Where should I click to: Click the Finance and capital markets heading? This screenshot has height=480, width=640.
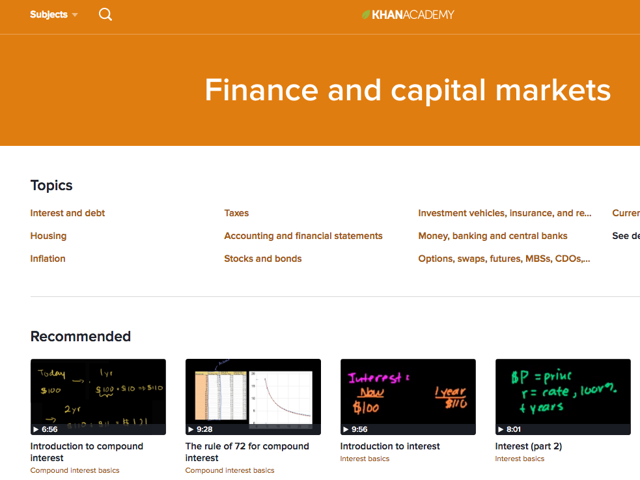tap(408, 91)
